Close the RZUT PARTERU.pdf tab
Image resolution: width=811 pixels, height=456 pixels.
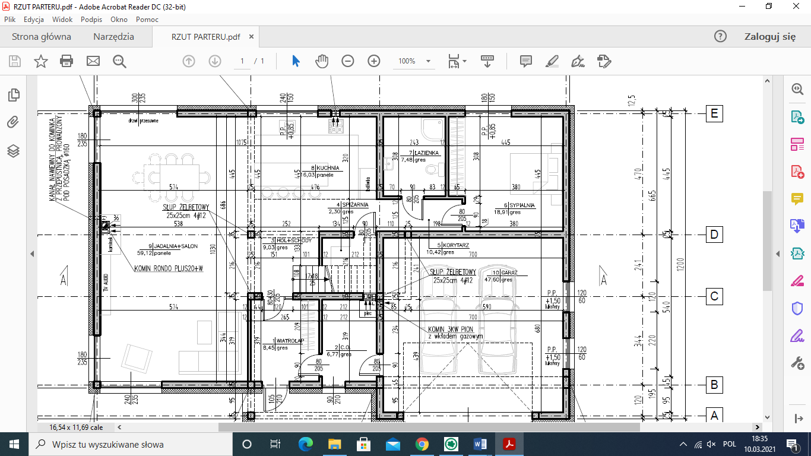point(251,37)
